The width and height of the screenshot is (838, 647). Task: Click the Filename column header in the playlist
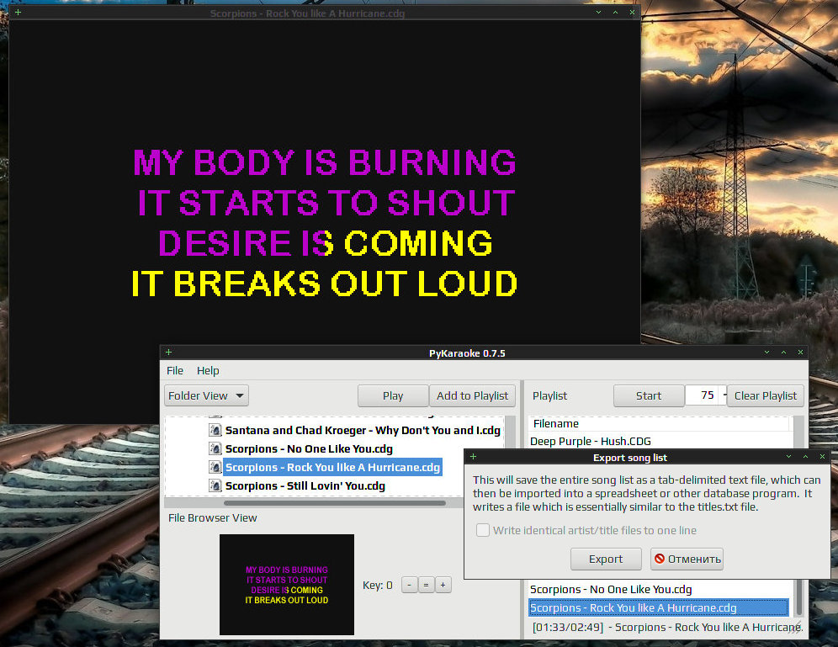659,424
